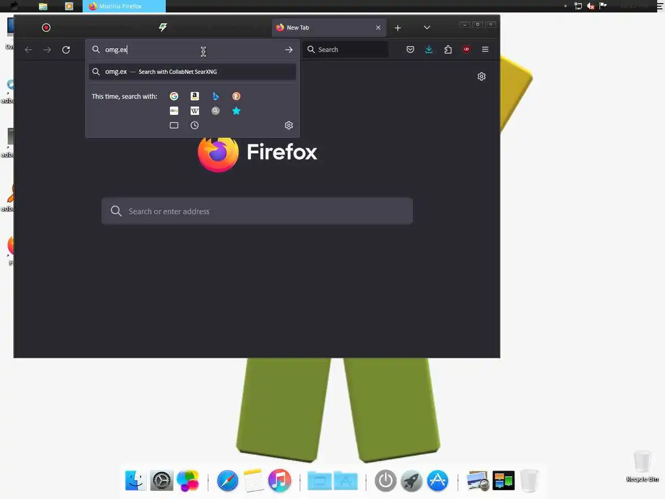Click the power button icon in the dock
665x499 pixels.
(385, 480)
